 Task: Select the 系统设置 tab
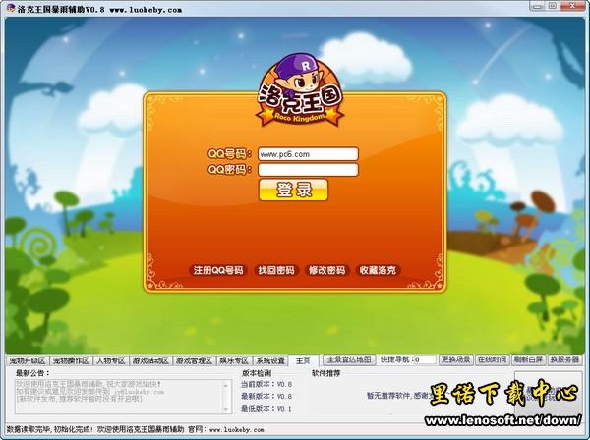270,360
